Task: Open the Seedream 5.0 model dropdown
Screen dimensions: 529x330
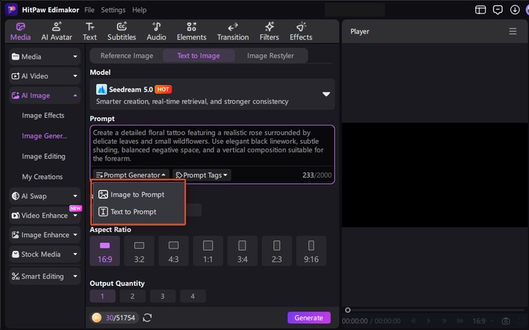Action: click(x=212, y=95)
